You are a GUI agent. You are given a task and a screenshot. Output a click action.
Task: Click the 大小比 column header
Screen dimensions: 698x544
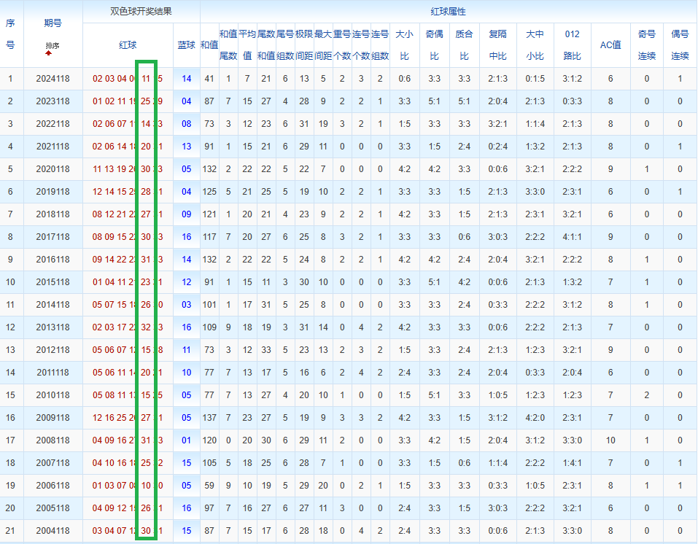pyautogui.click(x=405, y=45)
